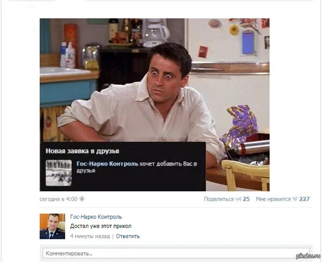This screenshot has width=323, height=262.
Task: Click the 4 минуты назад comment timestamp
Action: [x=90, y=236]
